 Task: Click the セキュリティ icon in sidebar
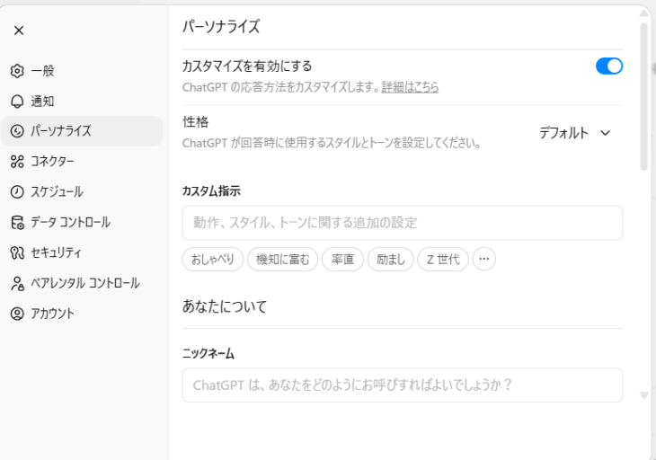click(x=16, y=252)
